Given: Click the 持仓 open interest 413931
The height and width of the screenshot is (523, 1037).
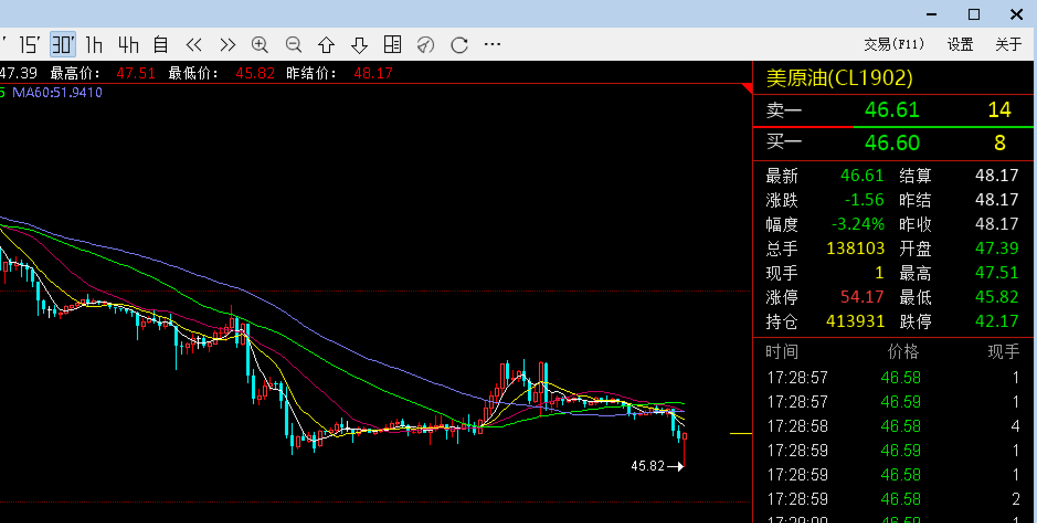Looking at the screenshot, I should click(855, 321).
